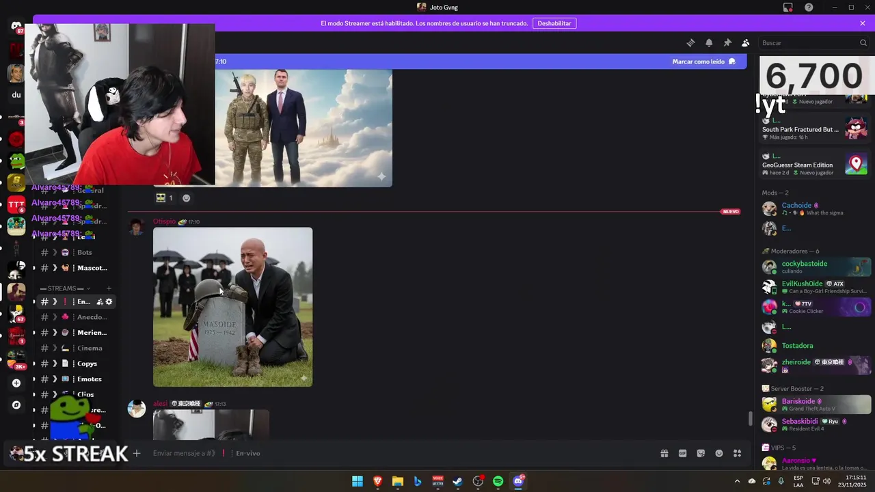Add reaction to the soldier image message
875x492 pixels.
click(x=186, y=198)
